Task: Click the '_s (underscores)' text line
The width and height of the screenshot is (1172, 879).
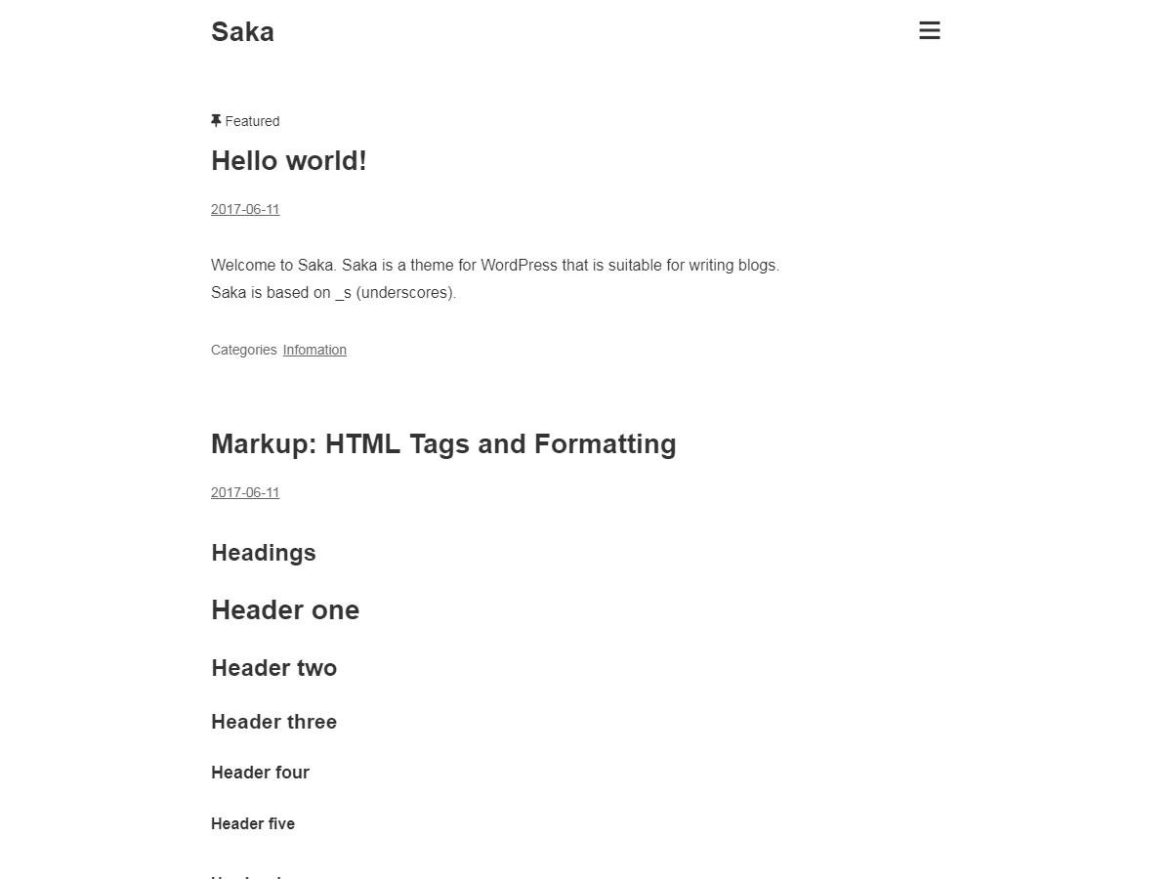Action: (x=395, y=292)
